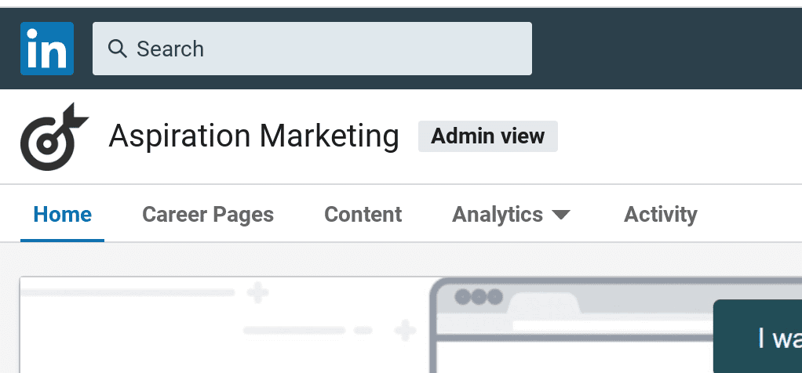The image size is (802, 373).
Task: Click the Admin view badge
Action: (488, 136)
